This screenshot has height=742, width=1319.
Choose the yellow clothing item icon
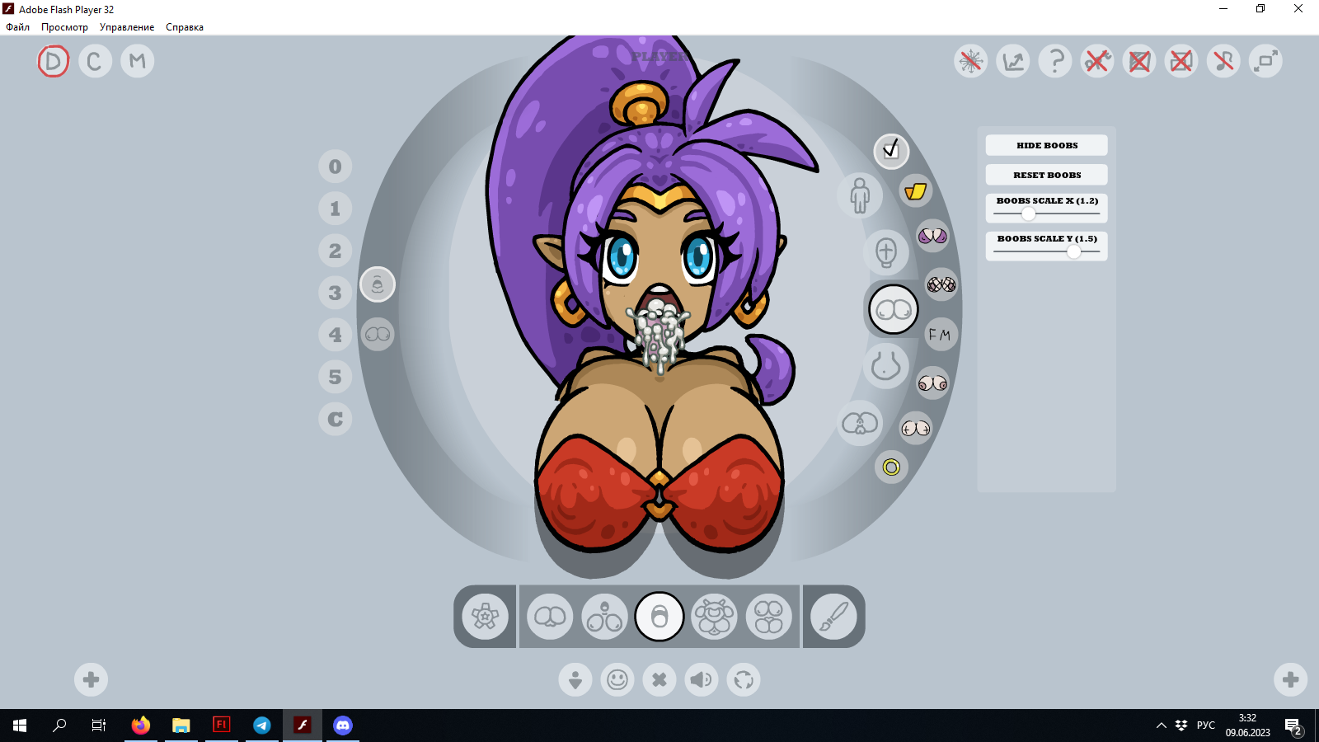(x=916, y=191)
